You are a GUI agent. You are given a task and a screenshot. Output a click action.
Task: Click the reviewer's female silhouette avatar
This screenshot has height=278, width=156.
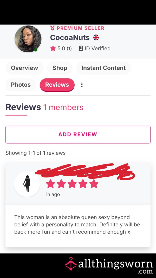[x=27, y=184]
